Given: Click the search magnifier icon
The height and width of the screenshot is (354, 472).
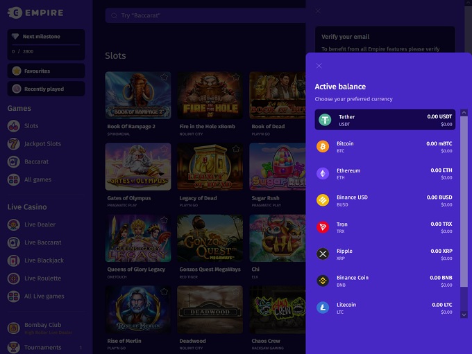Looking at the screenshot, I should pos(114,16).
